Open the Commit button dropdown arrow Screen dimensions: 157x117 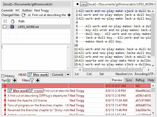coord(68,75)
